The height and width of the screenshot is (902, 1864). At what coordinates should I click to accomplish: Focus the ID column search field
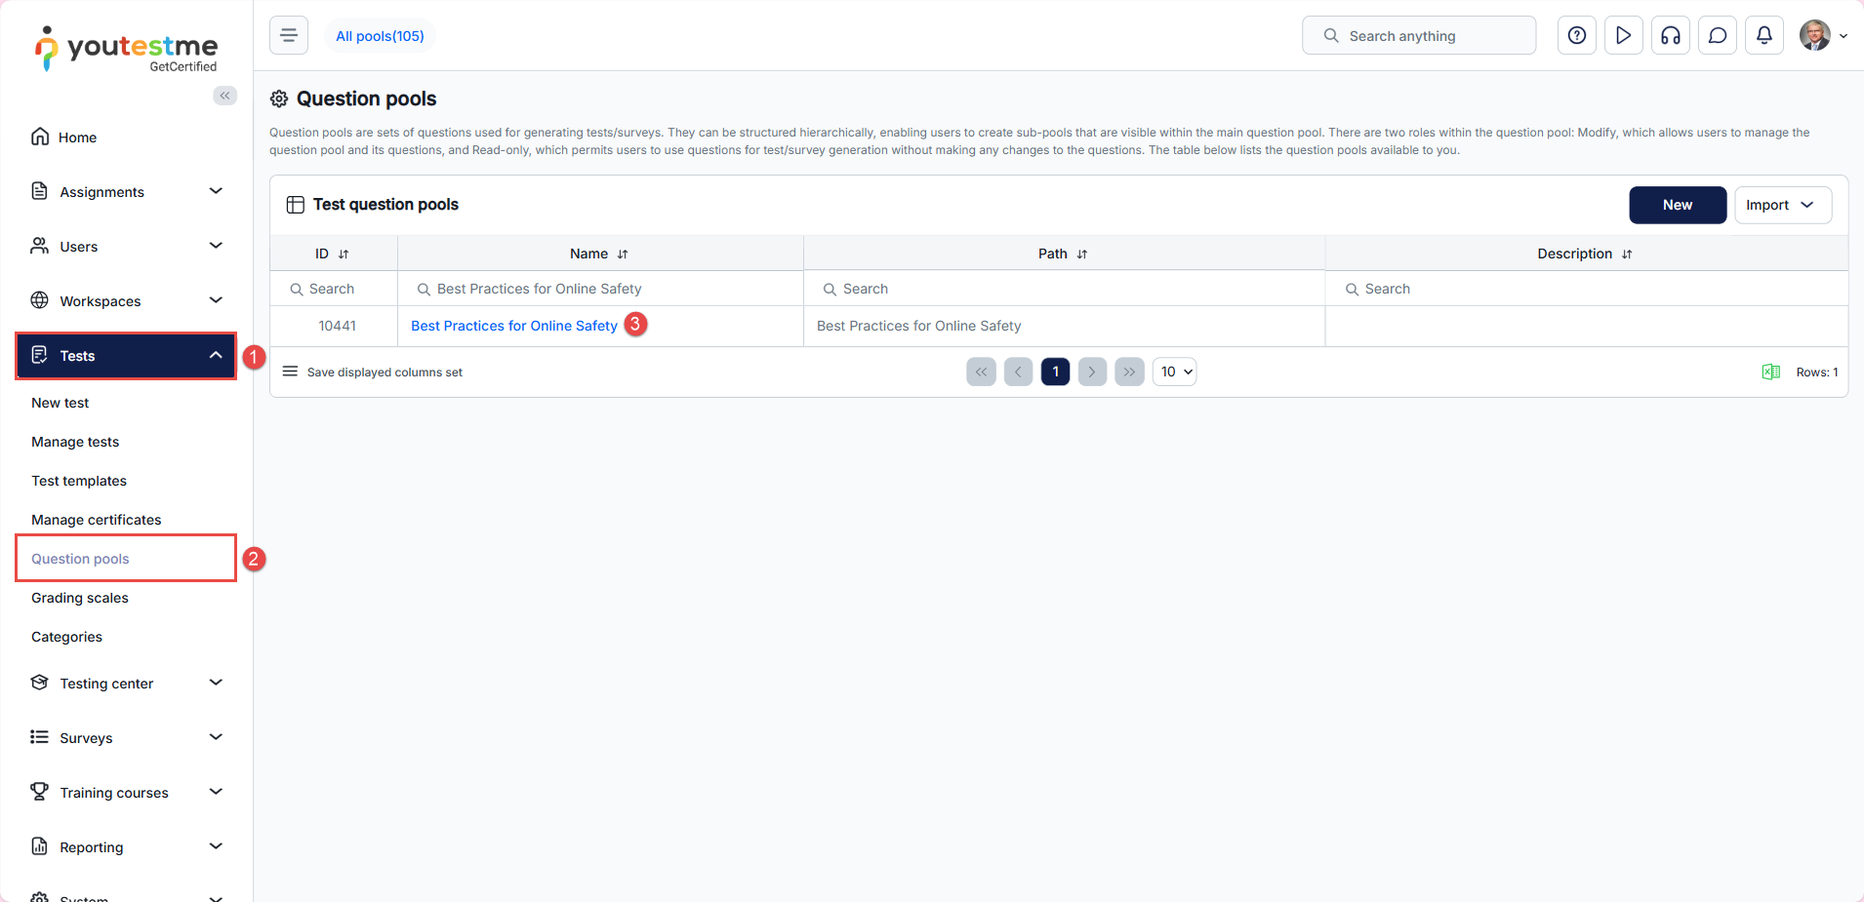(x=334, y=289)
